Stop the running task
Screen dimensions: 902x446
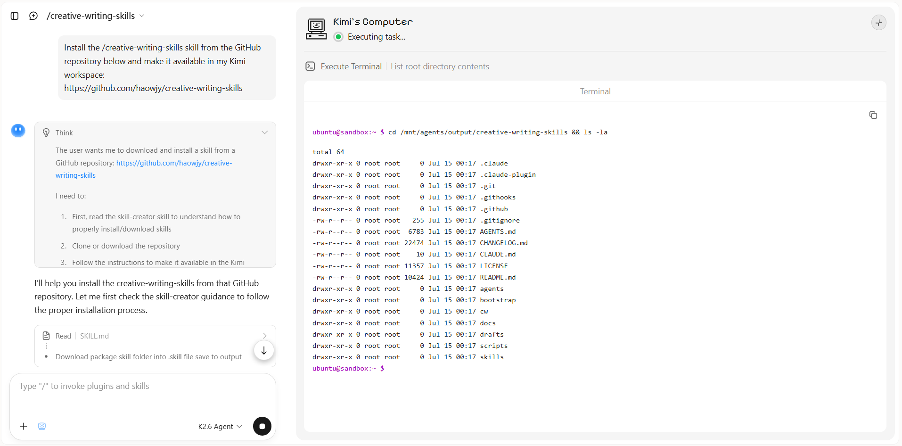(262, 426)
